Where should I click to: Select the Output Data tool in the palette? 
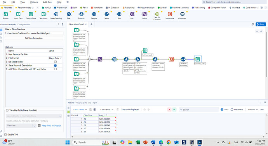(x=31, y=16)
